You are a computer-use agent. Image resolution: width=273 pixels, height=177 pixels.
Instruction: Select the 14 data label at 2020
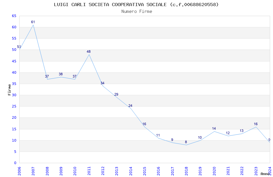coord(214,128)
